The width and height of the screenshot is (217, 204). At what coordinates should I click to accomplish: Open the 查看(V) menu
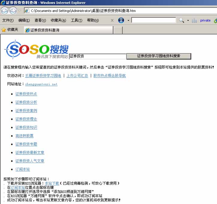click(40, 20)
